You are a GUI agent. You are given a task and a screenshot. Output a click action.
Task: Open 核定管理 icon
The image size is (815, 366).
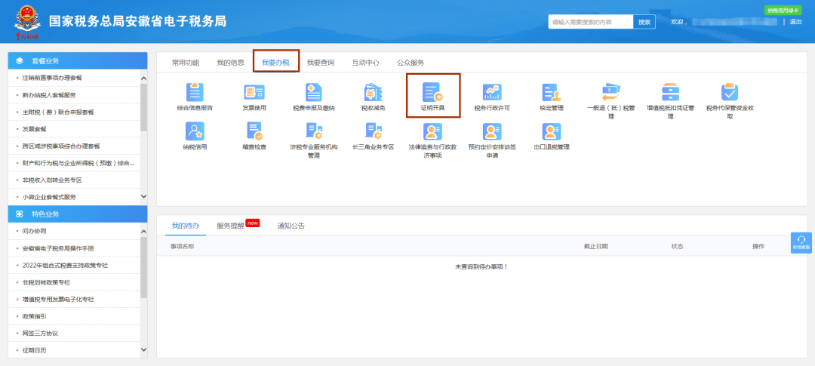(x=552, y=93)
